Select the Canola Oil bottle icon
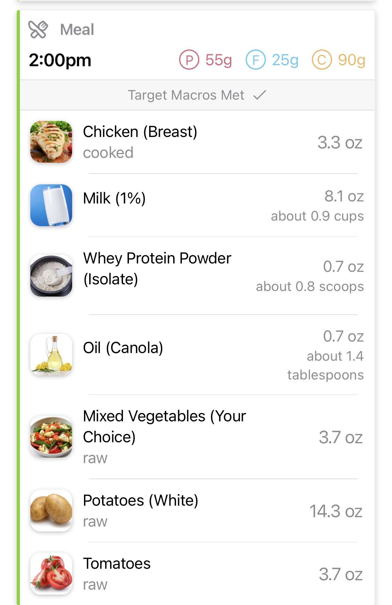392x605 pixels. [x=51, y=355]
